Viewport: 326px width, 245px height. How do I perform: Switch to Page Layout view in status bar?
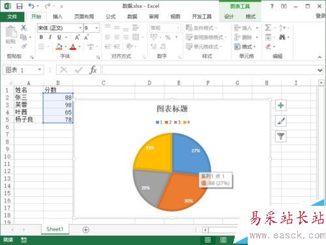(x=223, y=240)
